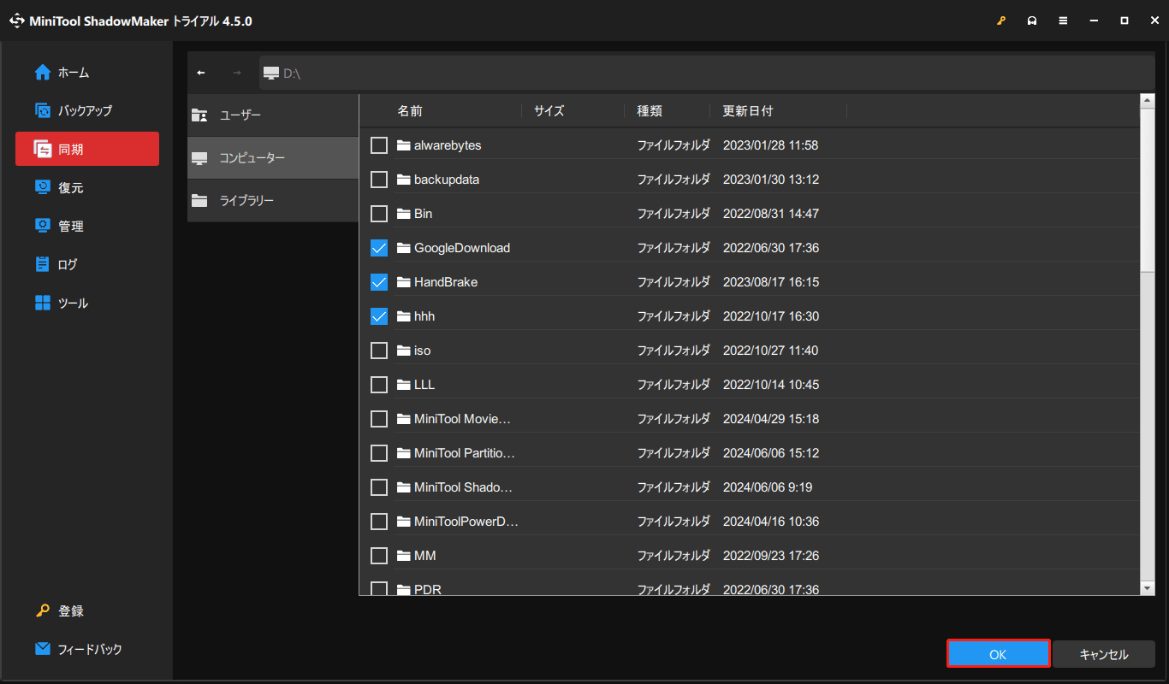Tick the LLL folder checkbox
1169x684 pixels.
379,385
